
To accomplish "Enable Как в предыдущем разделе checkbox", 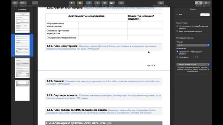I will [x=177, y=31].
